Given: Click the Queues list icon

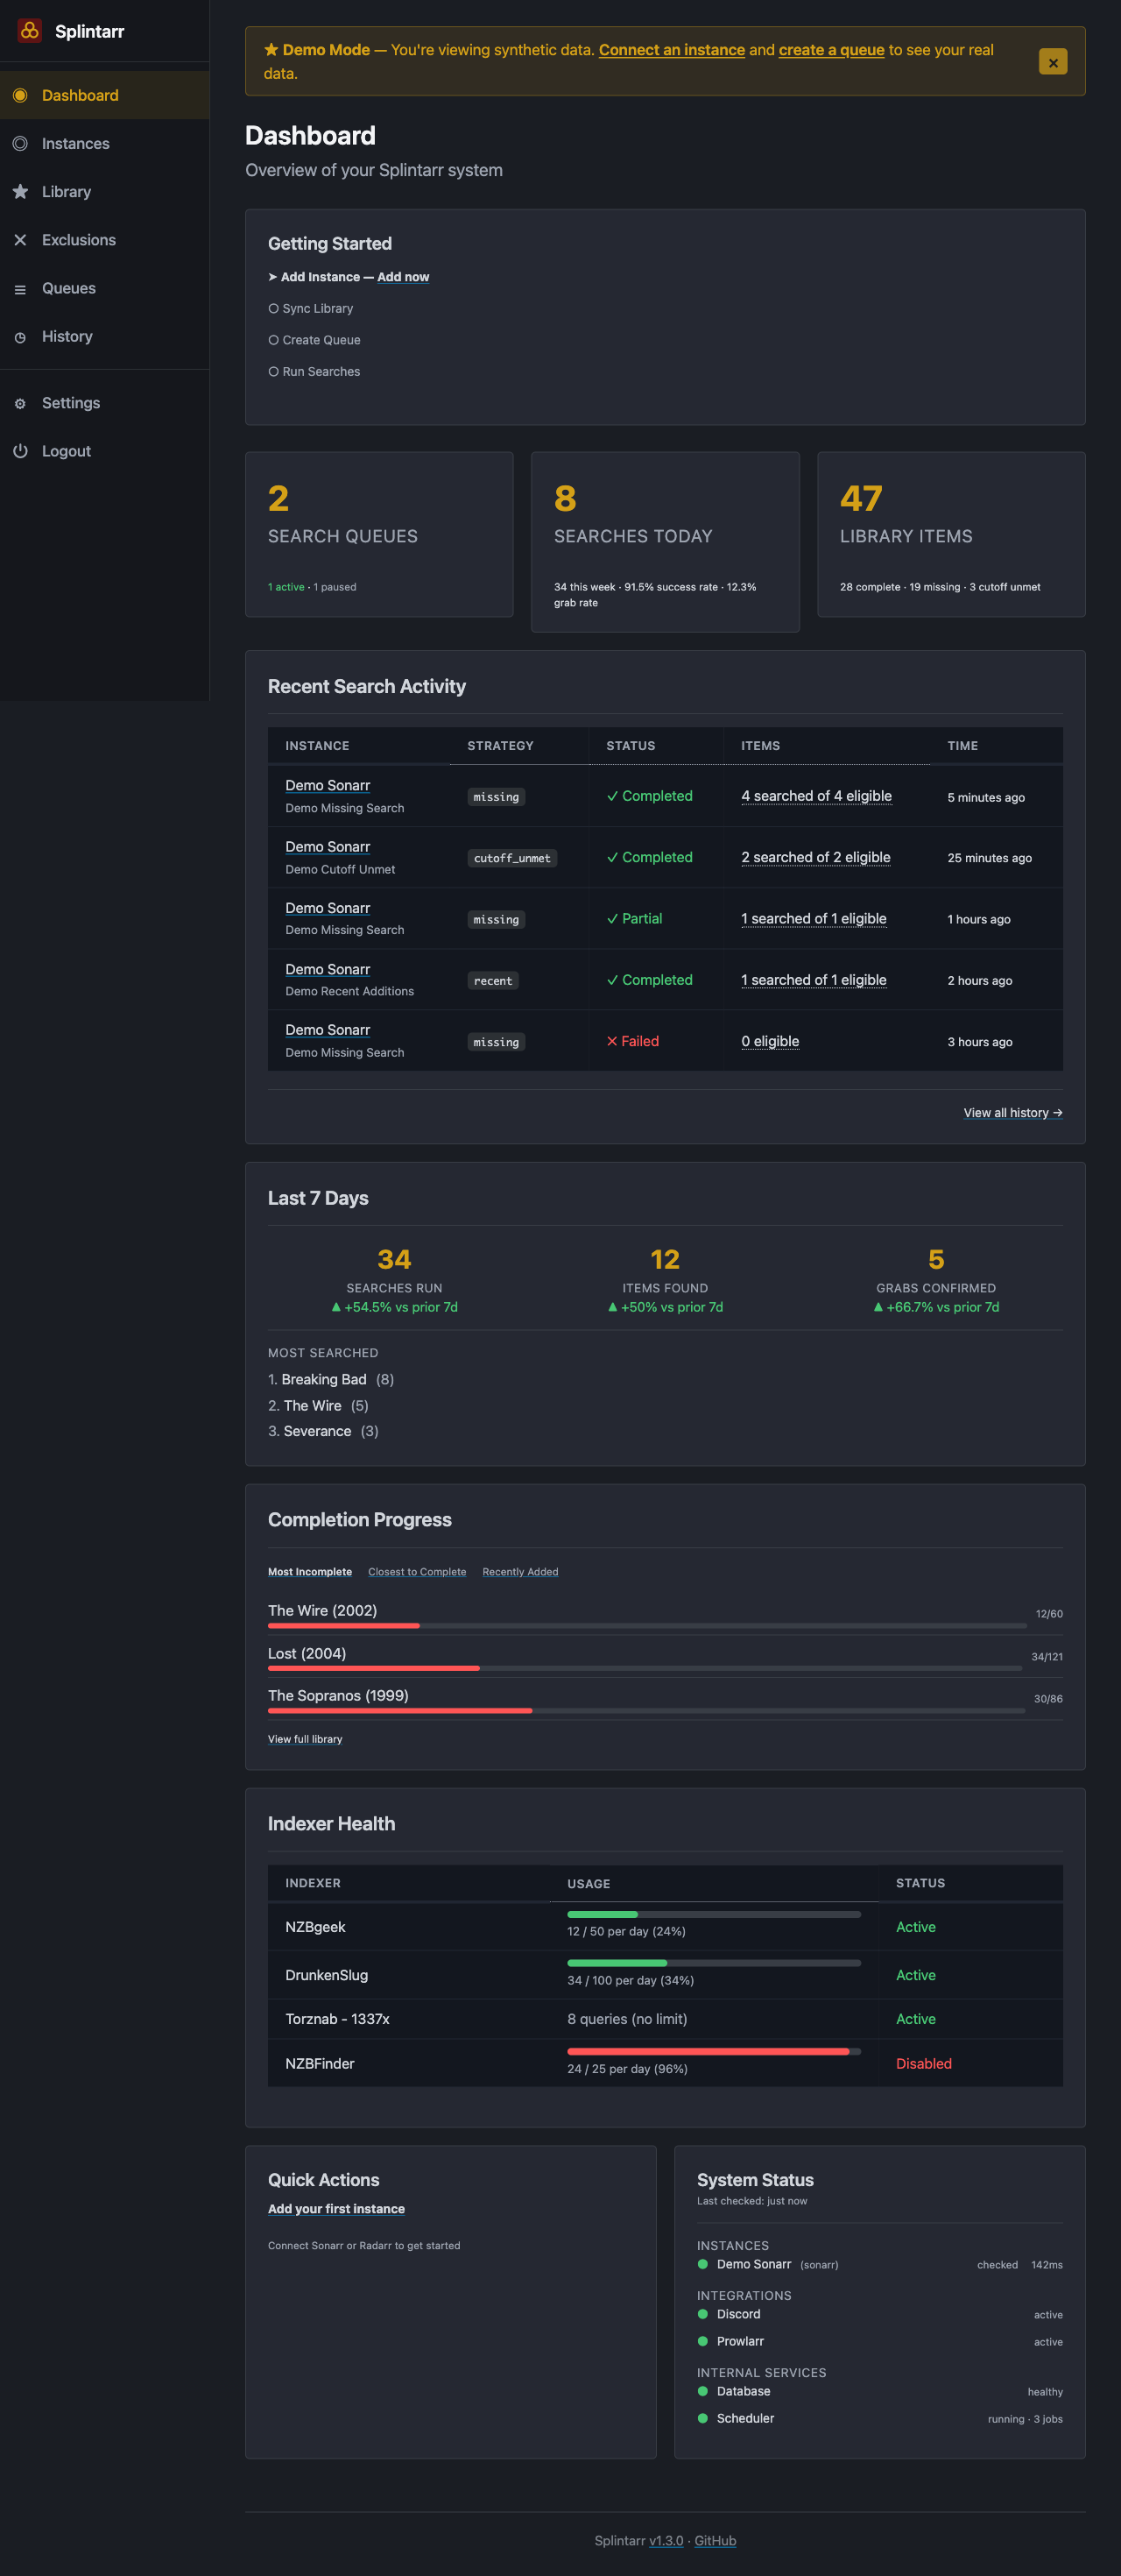Looking at the screenshot, I should pos(20,289).
